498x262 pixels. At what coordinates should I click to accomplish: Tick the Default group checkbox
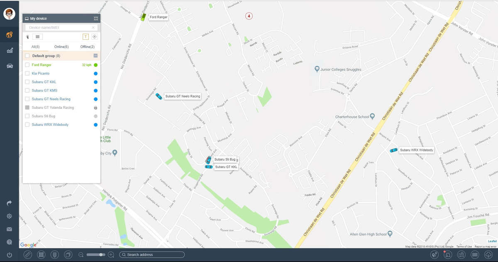point(27,55)
